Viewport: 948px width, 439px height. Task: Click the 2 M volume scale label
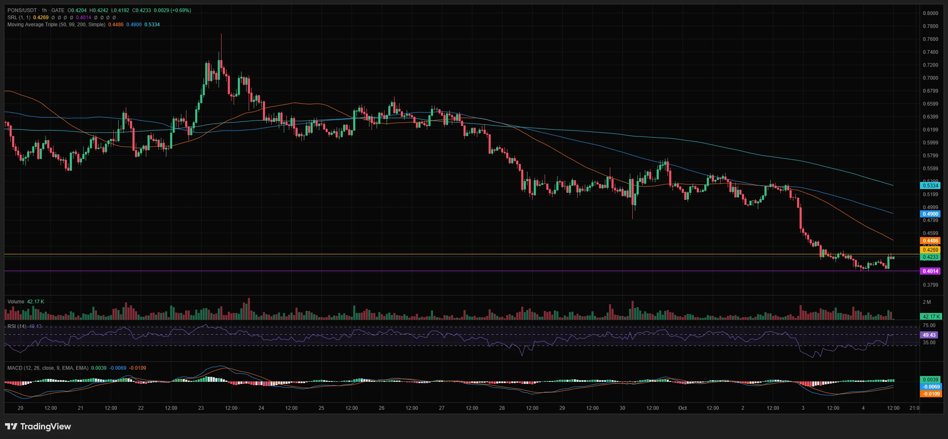[x=927, y=302]
